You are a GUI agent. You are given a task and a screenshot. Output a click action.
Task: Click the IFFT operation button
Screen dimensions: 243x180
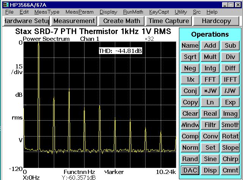[230, 79]
